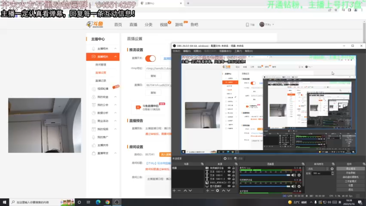Move source up with arrow icon
This screenshot has height=206, width=366.
[223, 190]
